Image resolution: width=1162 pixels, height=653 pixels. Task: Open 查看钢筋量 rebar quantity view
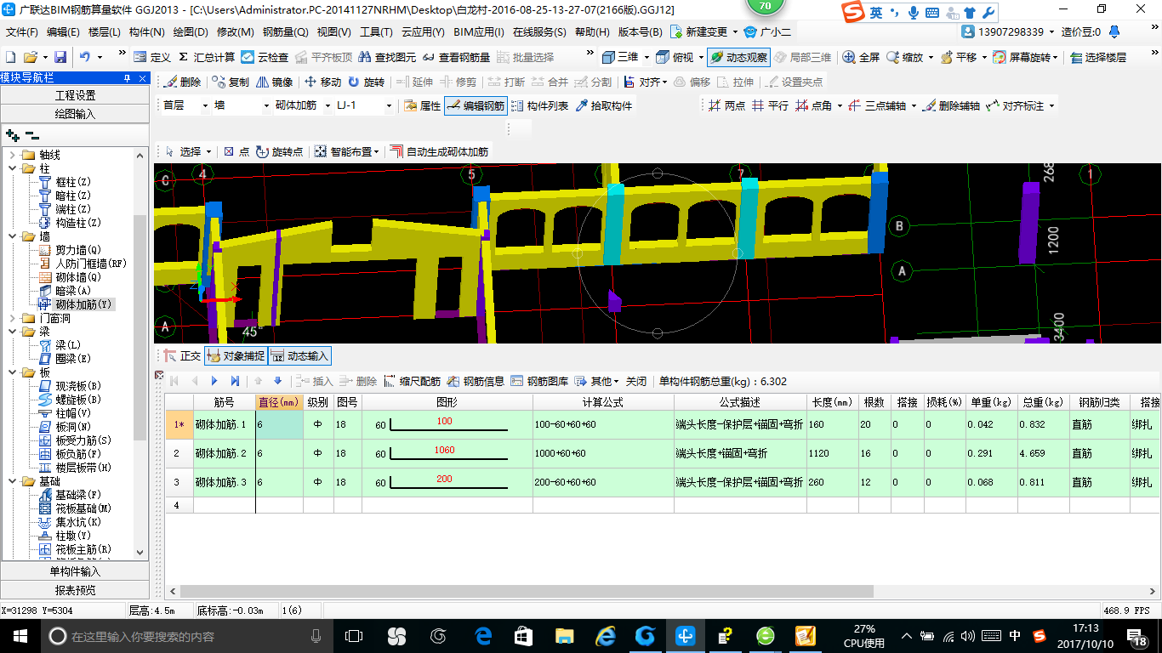[x=456, y=57]
